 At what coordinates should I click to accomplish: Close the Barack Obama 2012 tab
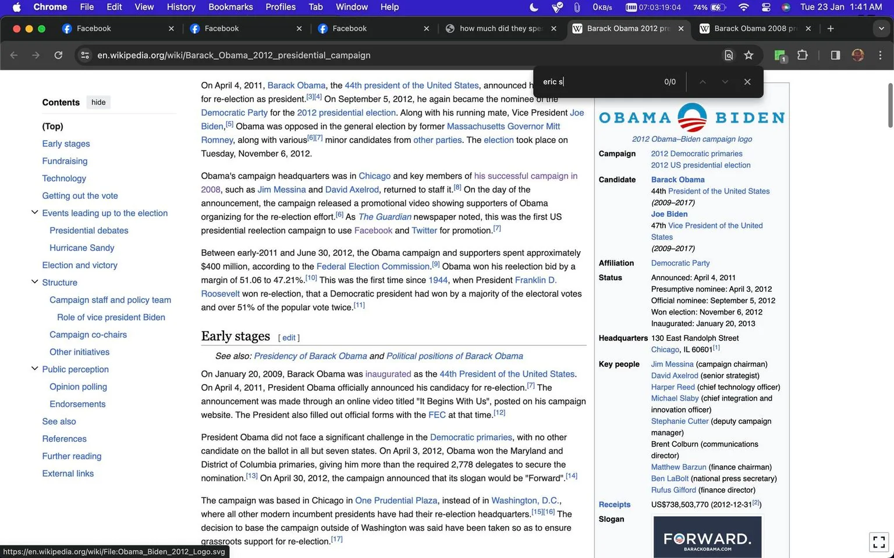[681, 28]
